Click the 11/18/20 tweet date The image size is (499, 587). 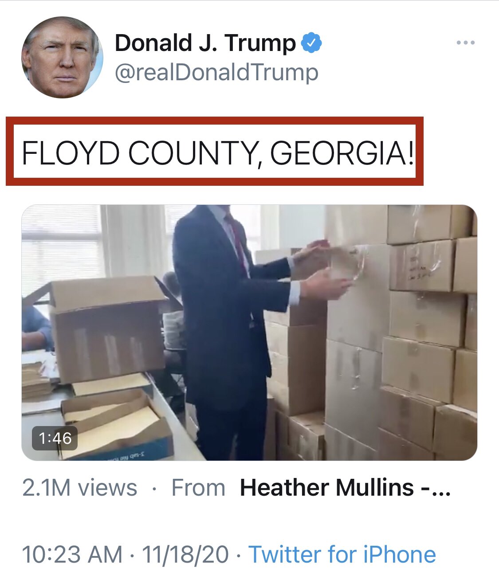(x=185, y=555)
